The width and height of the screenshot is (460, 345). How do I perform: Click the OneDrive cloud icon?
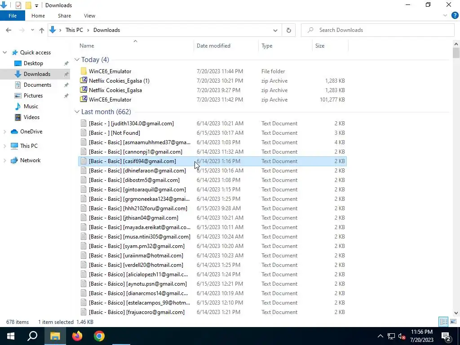14,132
